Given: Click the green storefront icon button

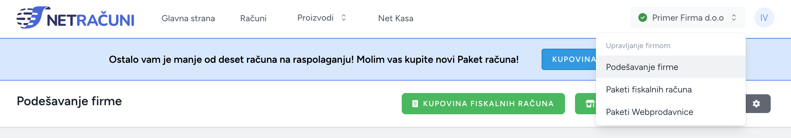Looking at the screenshot, I should 586,104.
